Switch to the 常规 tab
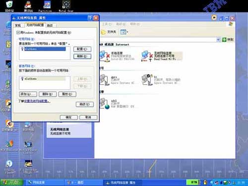This screenshot has width=248, height=186. point(18,25)
